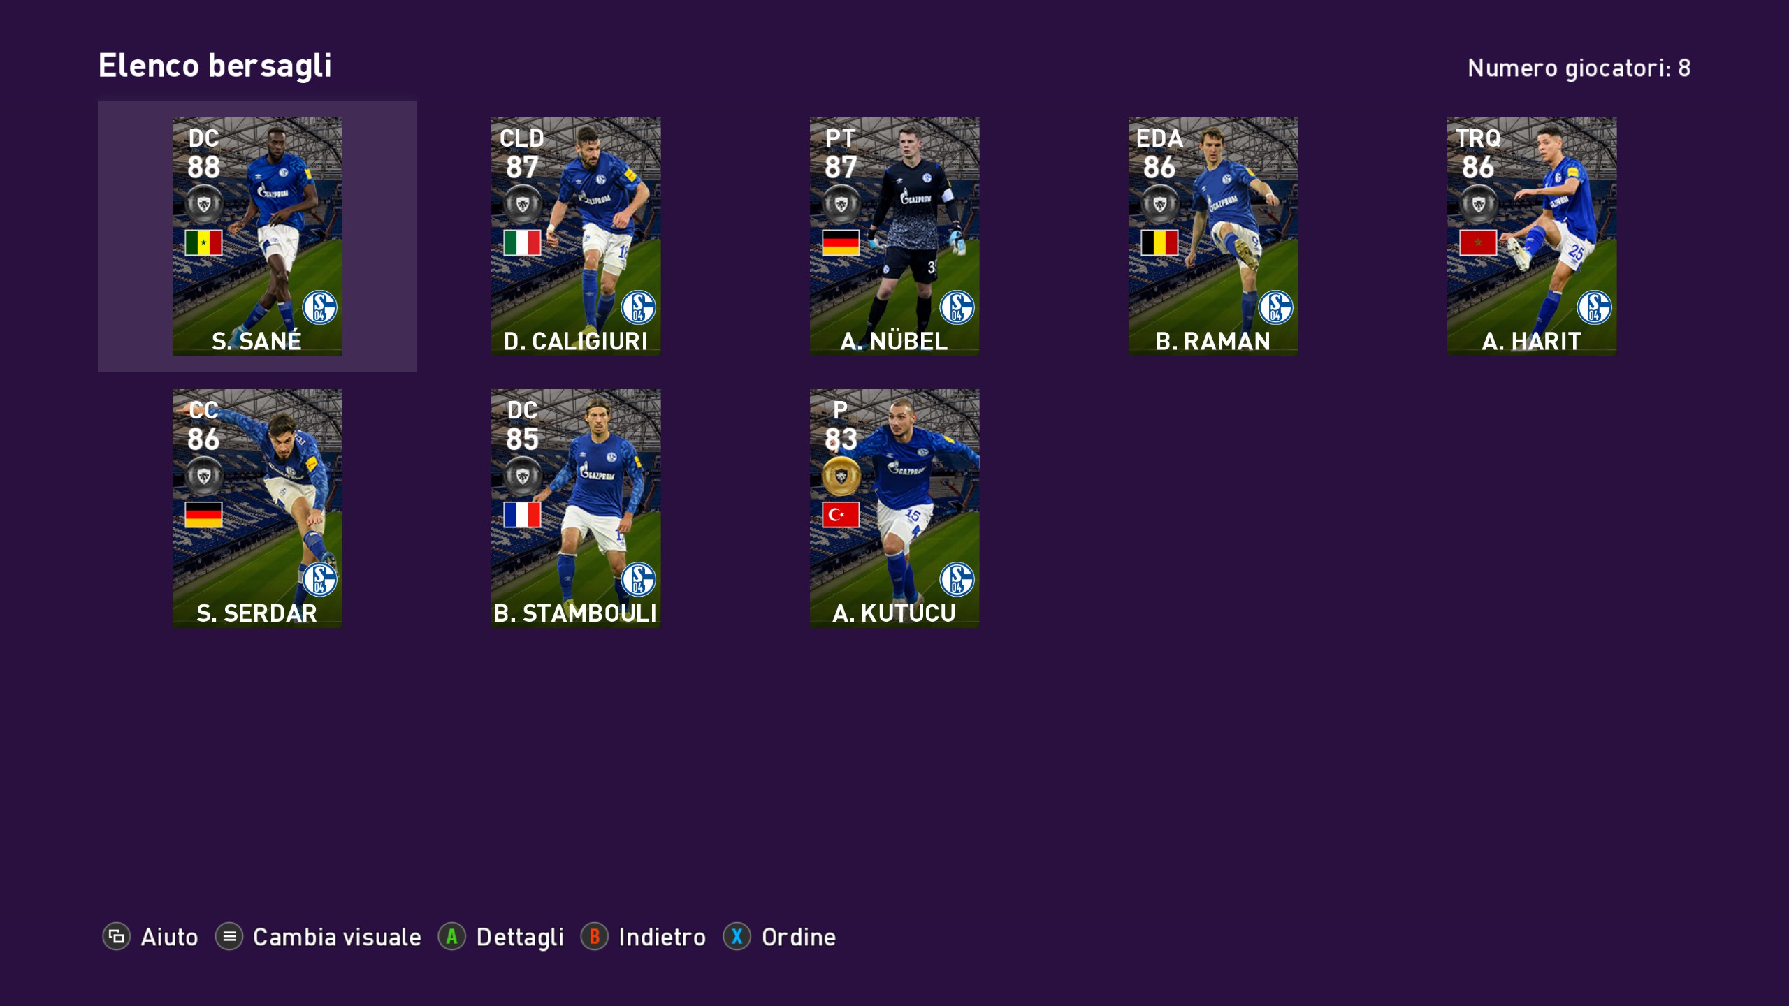Click the black ball badge on the Nübel card
This screenshot has width=1789, height=1006.
[x=841, y=204]
